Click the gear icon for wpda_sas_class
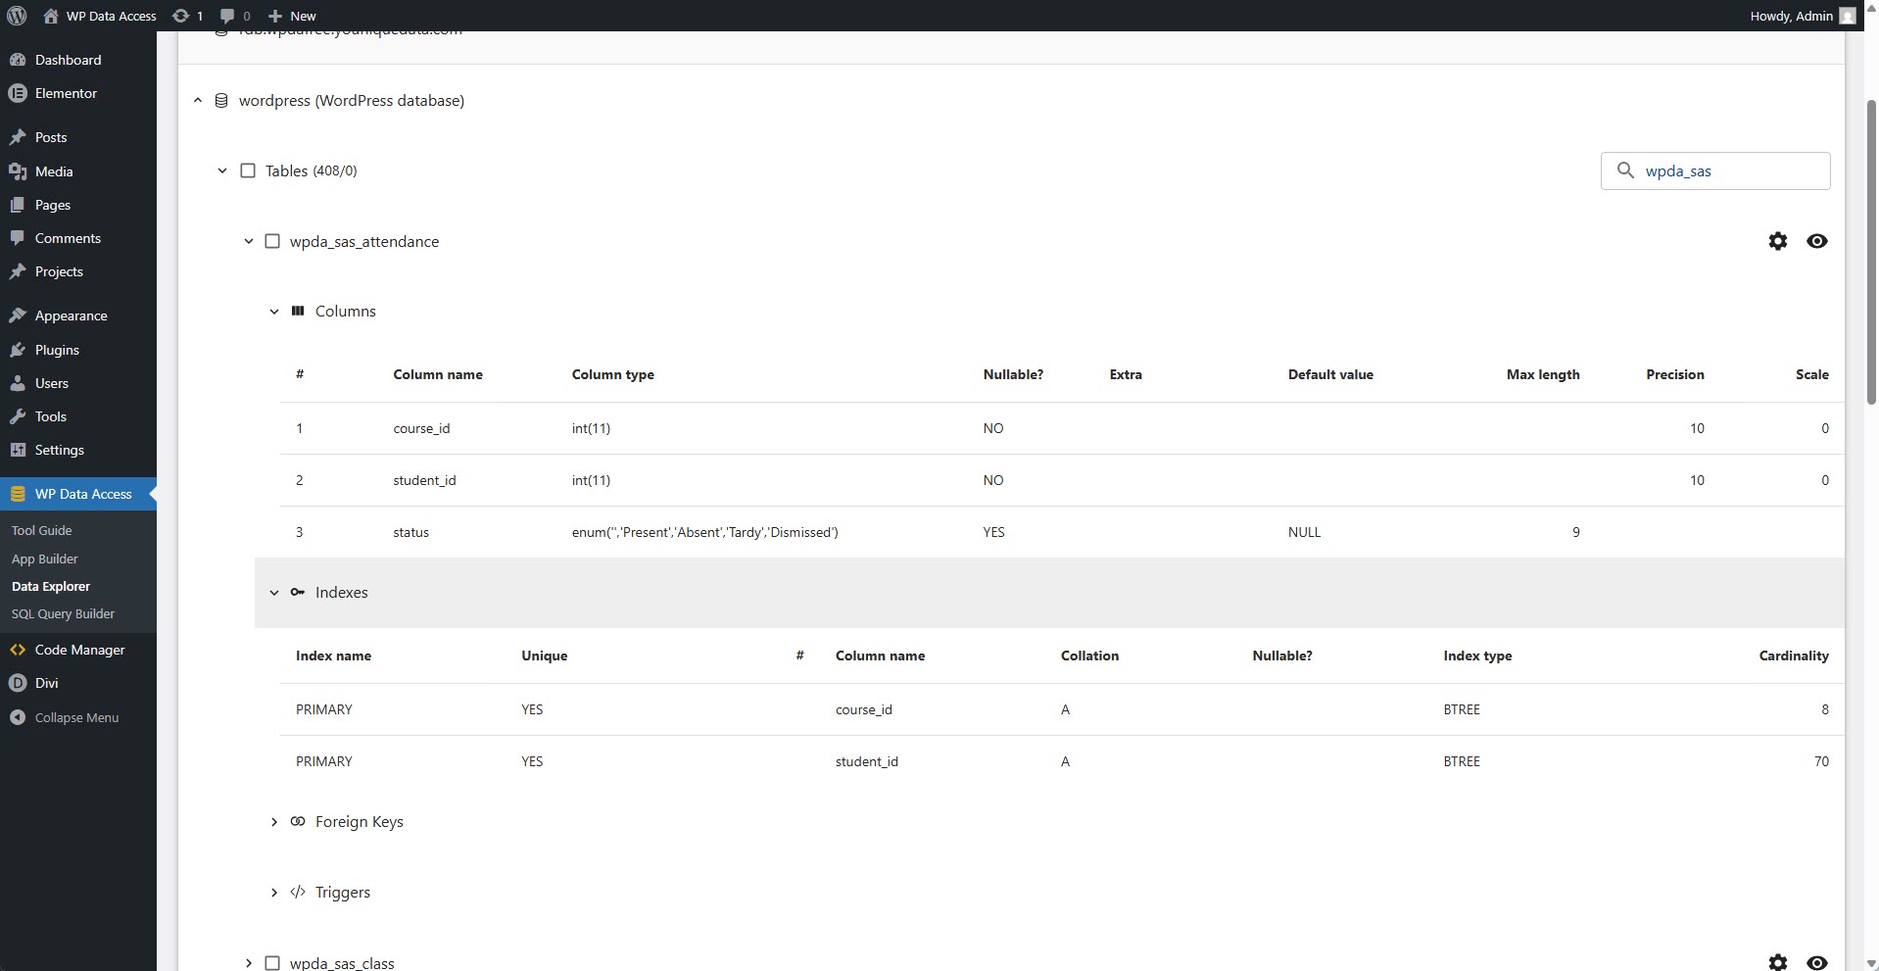This screenshot has height=971, width=1879. (1777, 962)
